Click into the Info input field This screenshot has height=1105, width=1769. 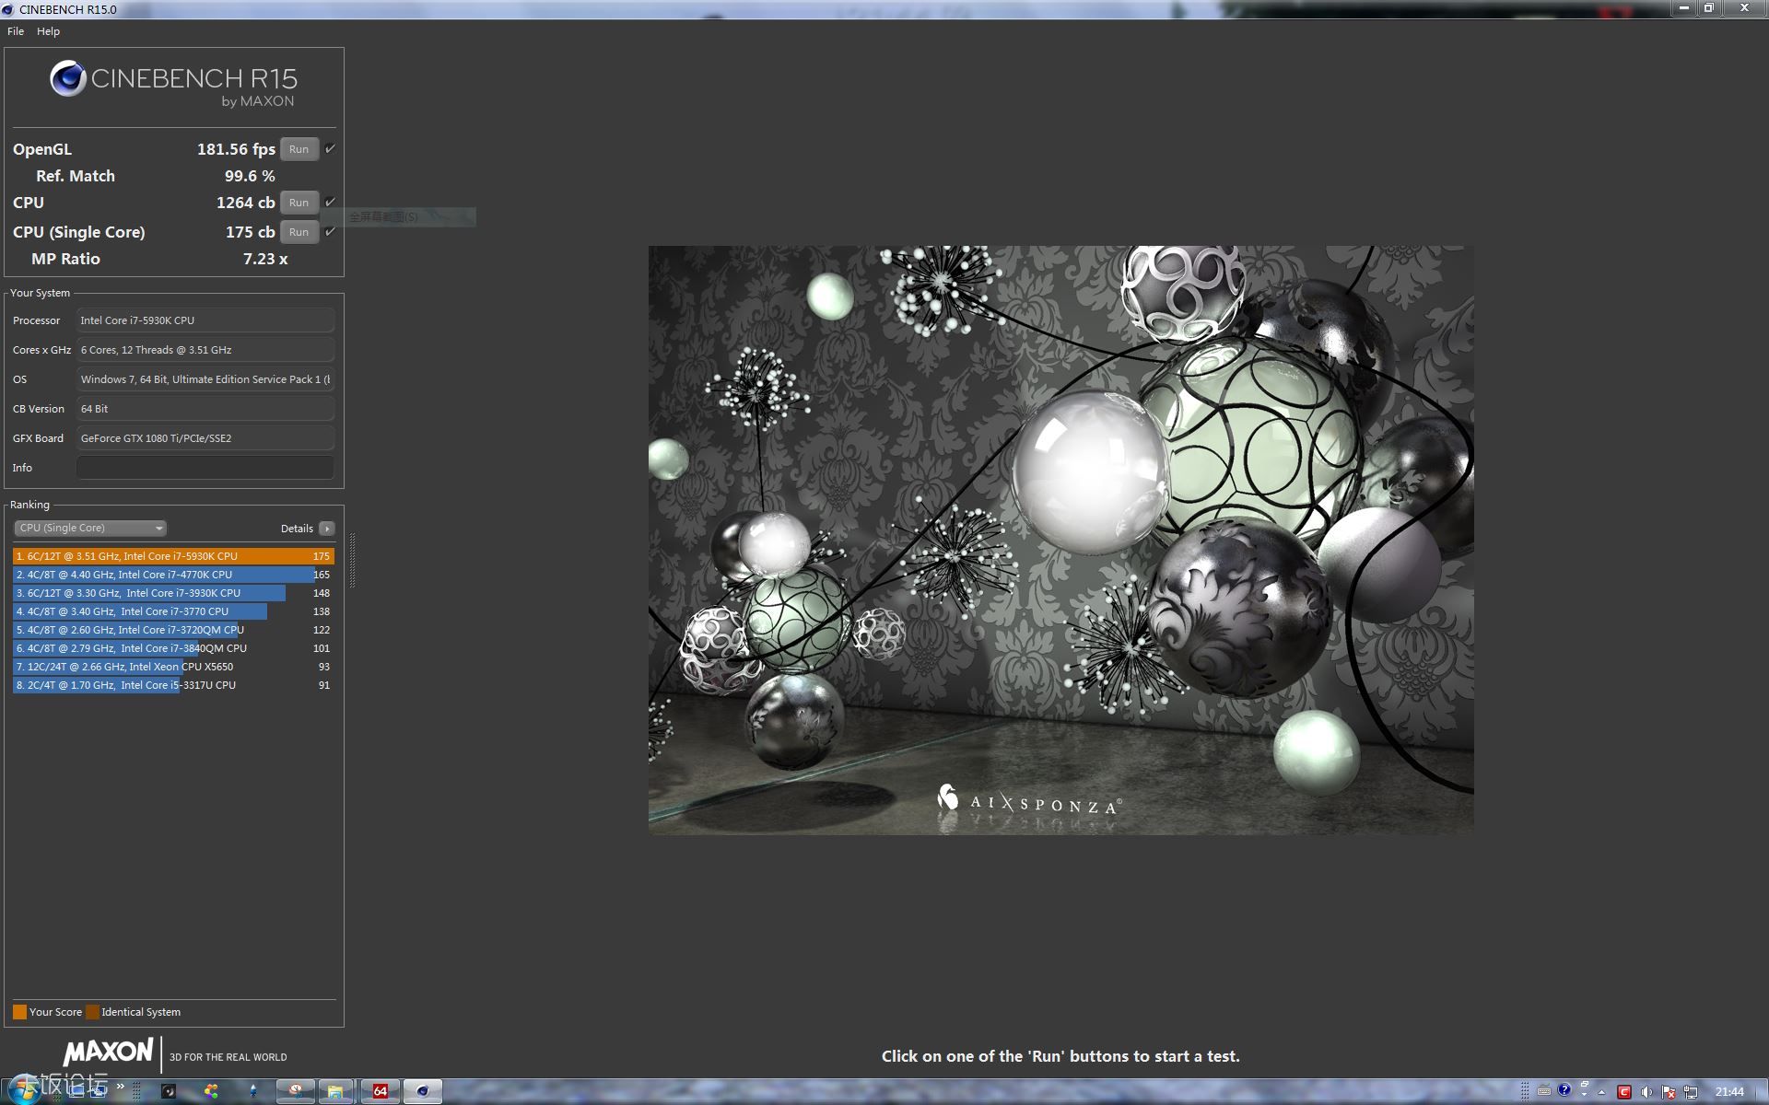(x=205, y=468)
